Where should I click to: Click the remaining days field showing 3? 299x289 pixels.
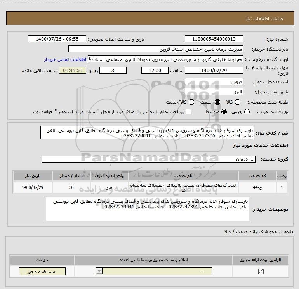pos(113,70)
